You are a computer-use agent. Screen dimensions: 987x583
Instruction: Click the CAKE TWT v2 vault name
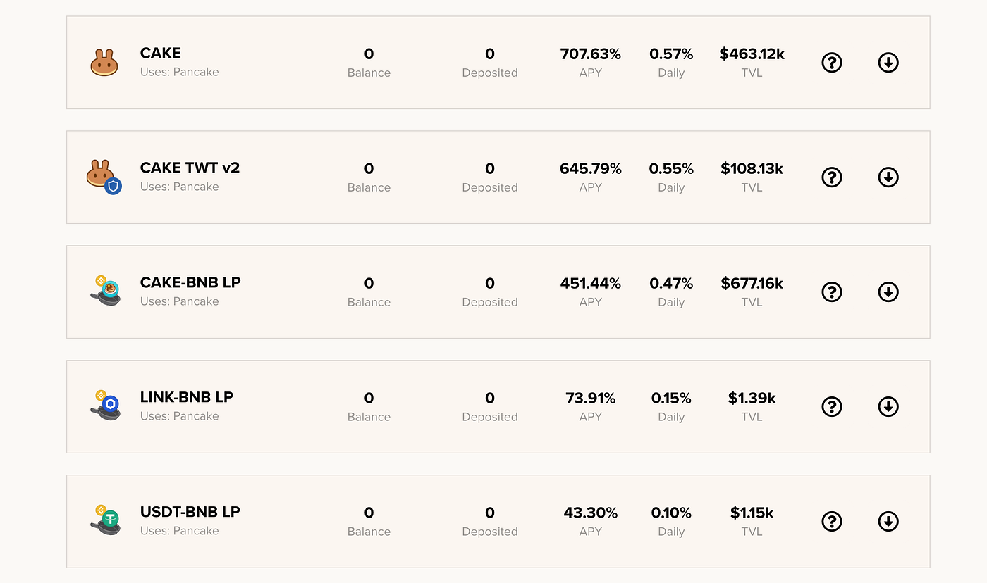pos(190,168)
